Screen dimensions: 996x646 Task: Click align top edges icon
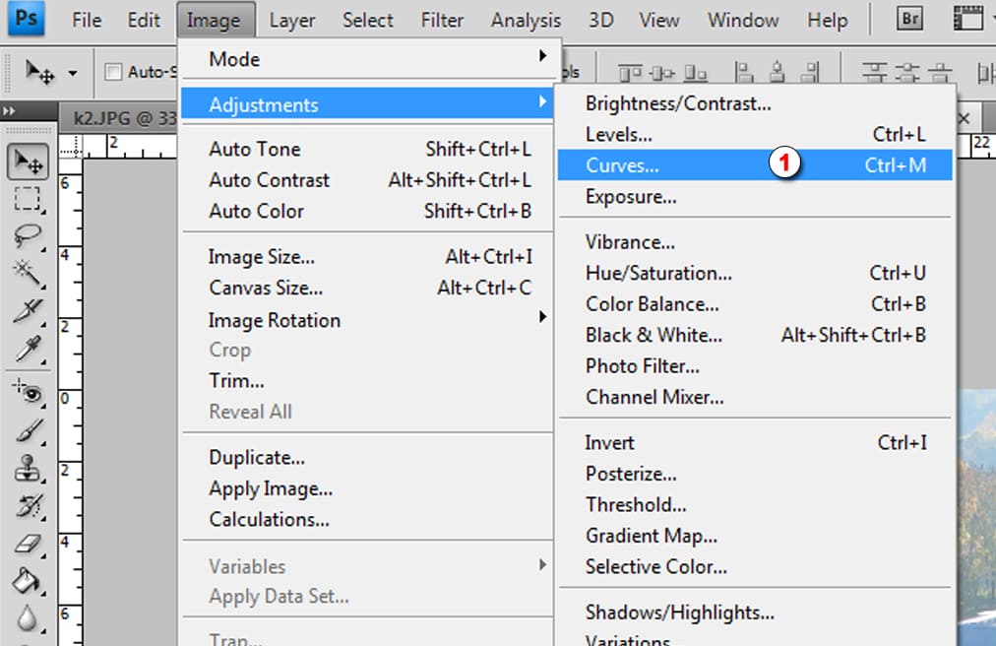pyautogui.click(x=630, y=74)
